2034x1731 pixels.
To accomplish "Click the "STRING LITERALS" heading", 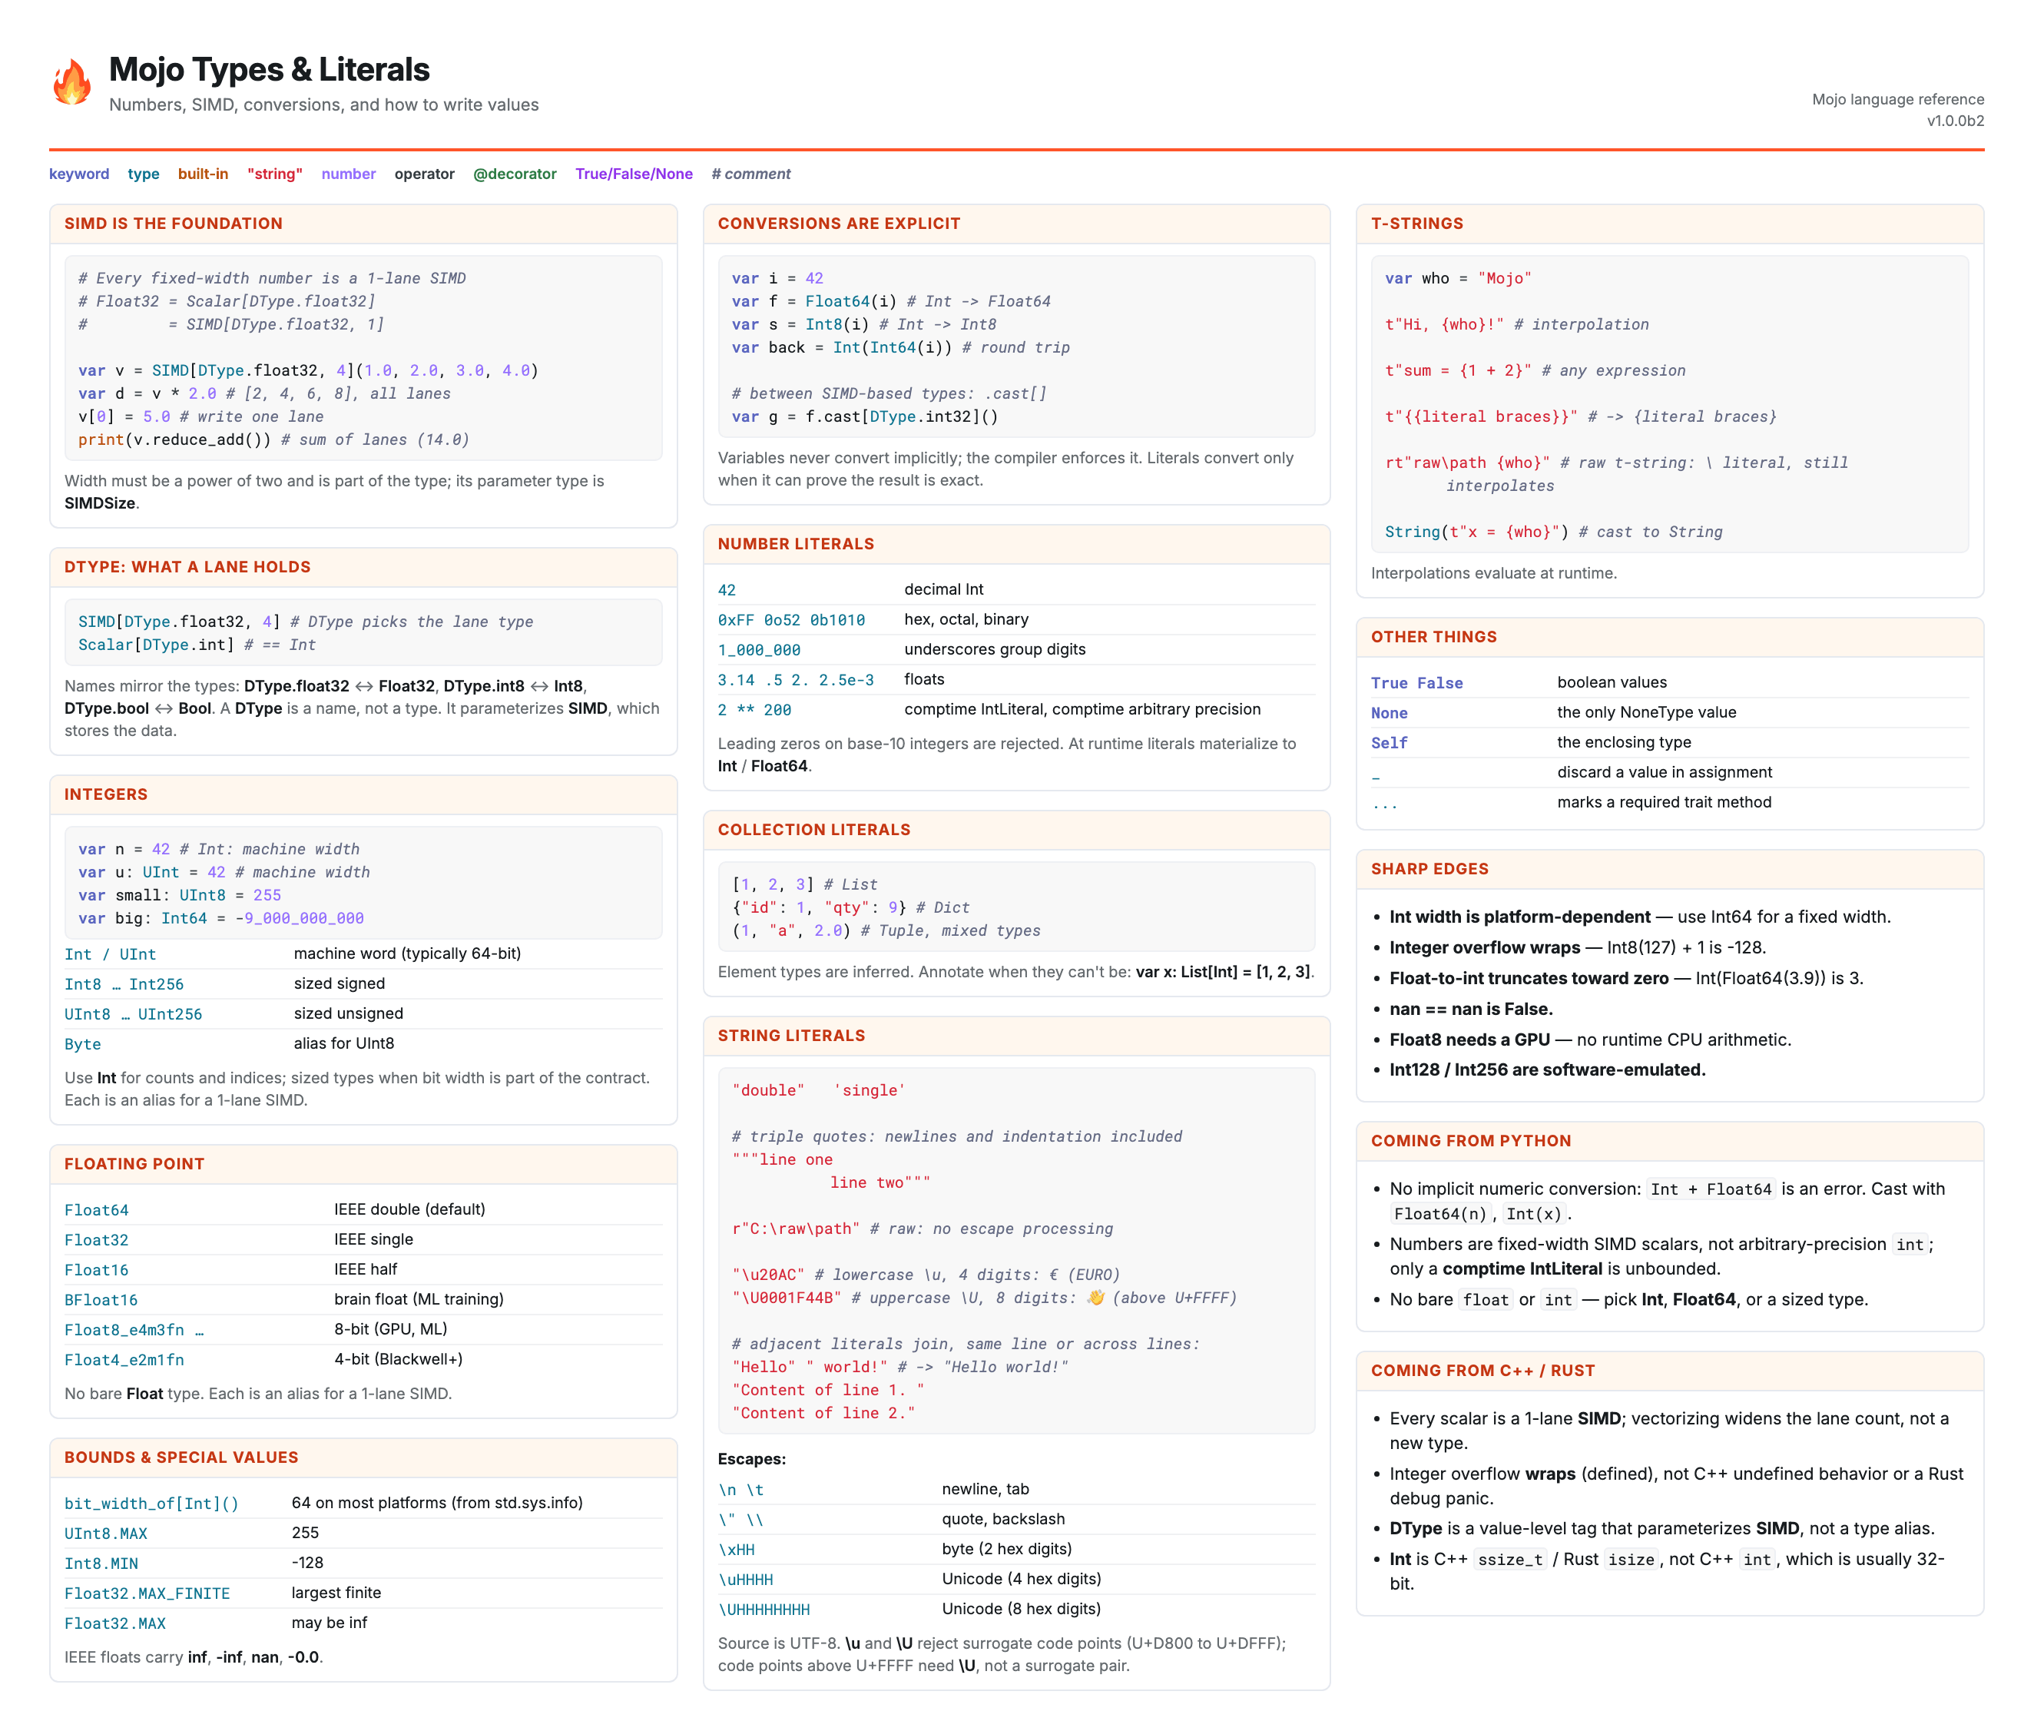I will (x=791, y=1035).
